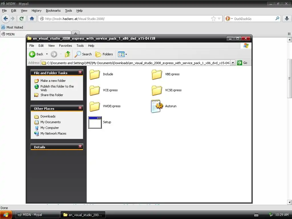
Task: Open Mypal Bookmarks menu
Action: click(x=53, y=11)
